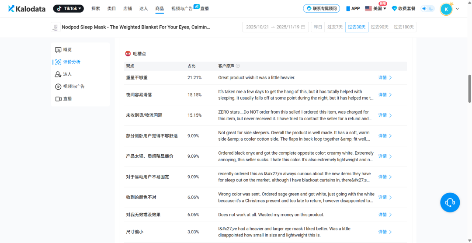
Task: Open the 达人 top menu
Action: tap(144, 9)
